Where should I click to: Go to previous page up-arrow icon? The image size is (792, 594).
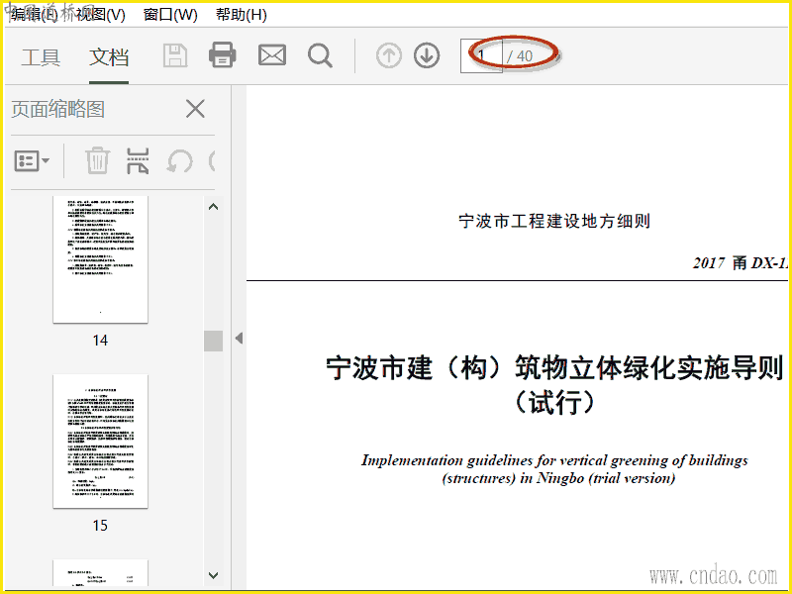pyautogui.click(x=389, y=55)
